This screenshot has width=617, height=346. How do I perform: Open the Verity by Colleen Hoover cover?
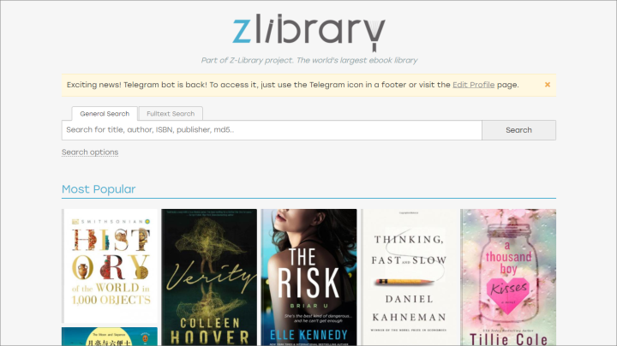pyautogui.click(x=209, y=277)
